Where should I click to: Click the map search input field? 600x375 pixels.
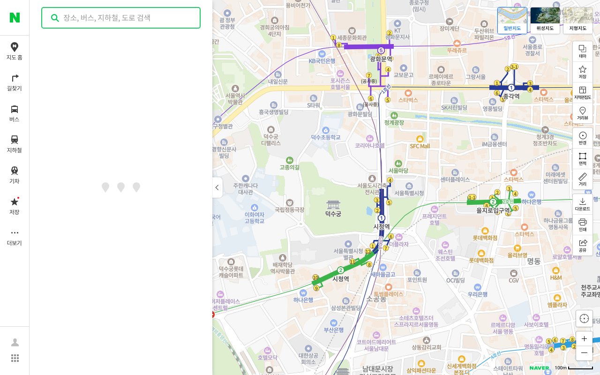click(121, 18)
